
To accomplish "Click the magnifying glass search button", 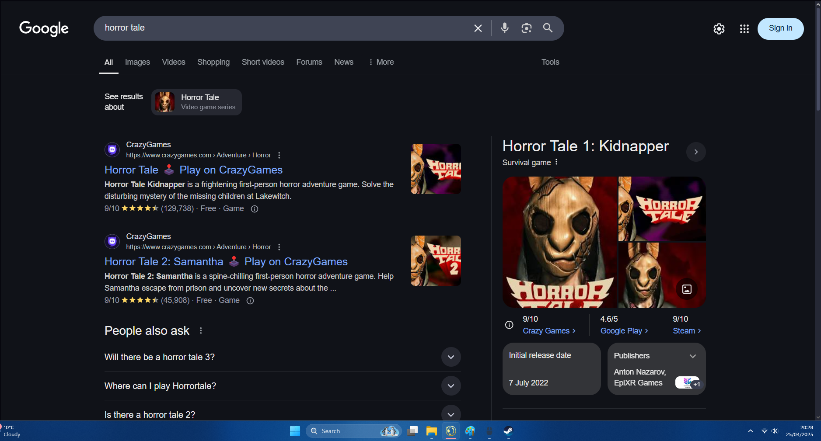I will 548,28.
